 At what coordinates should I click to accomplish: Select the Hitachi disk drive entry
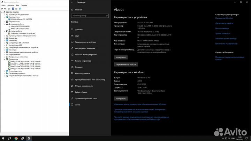tap(20, 26)
